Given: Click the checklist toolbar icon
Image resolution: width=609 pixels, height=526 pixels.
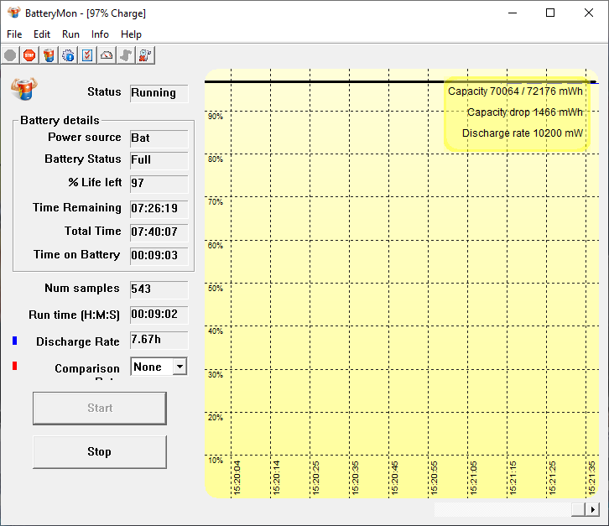Looking at the screenshot, I should click(x=87, y=55).
